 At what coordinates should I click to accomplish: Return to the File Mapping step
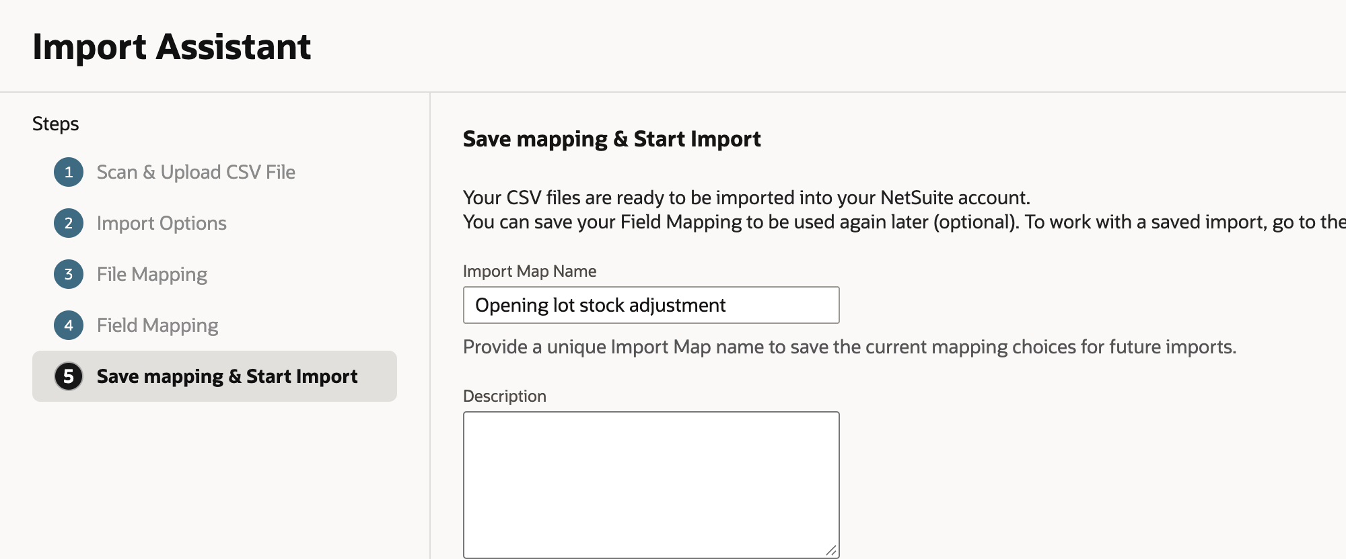point(152,274)
